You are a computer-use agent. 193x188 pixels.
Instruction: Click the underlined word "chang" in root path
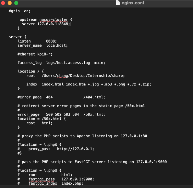63,76
